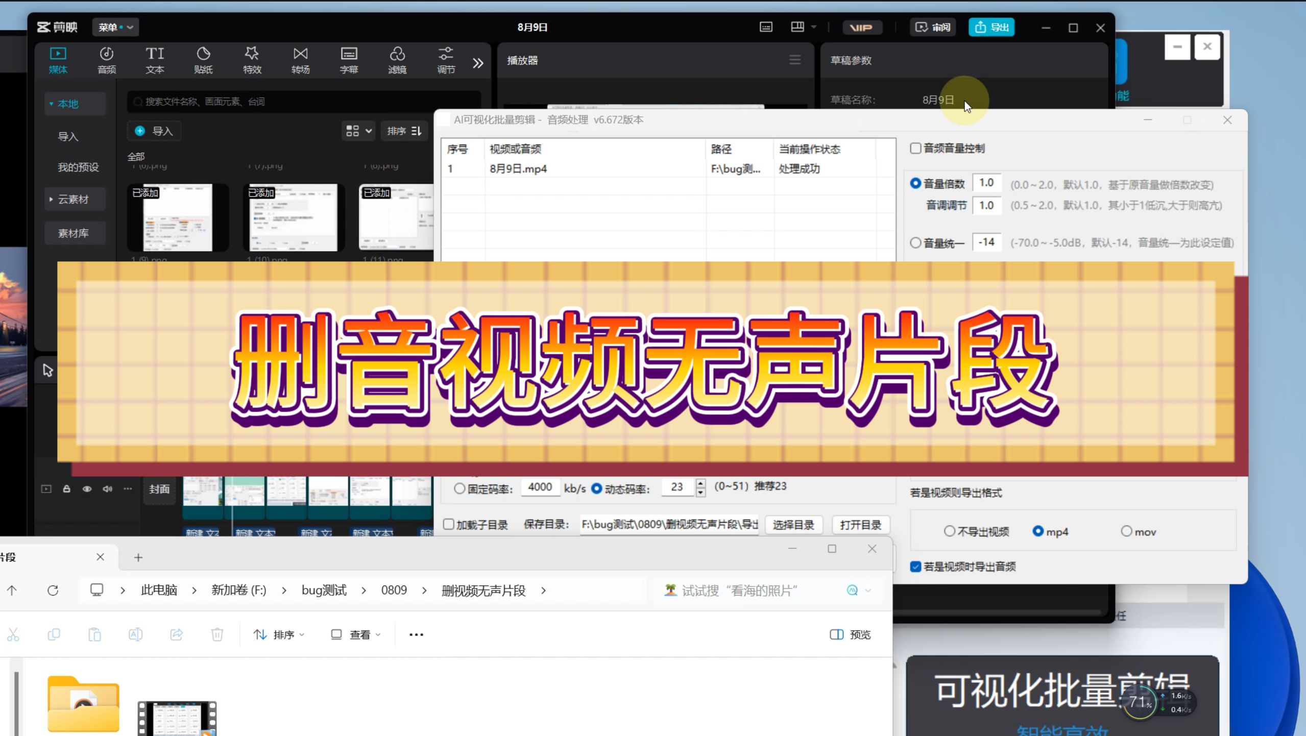
Task: Open the 播放器 panel menu icon
Action: point(794,60)
